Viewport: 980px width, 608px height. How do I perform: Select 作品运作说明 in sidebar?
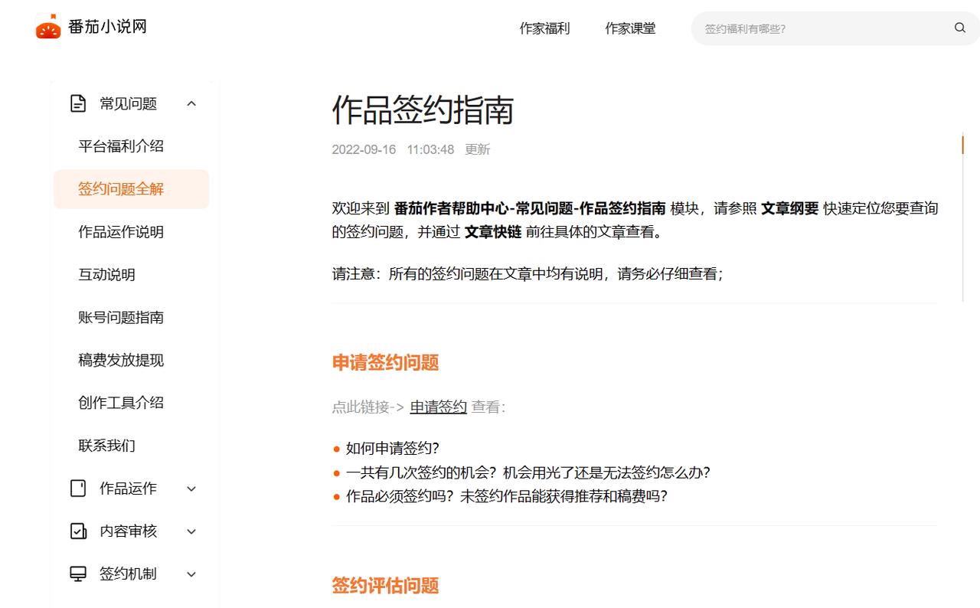click(121, 232)
